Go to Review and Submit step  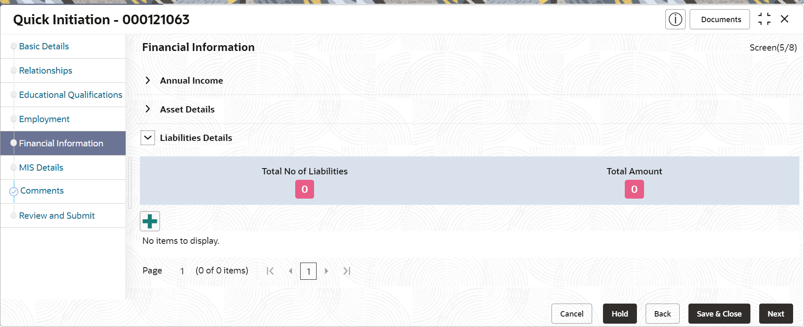57,216
